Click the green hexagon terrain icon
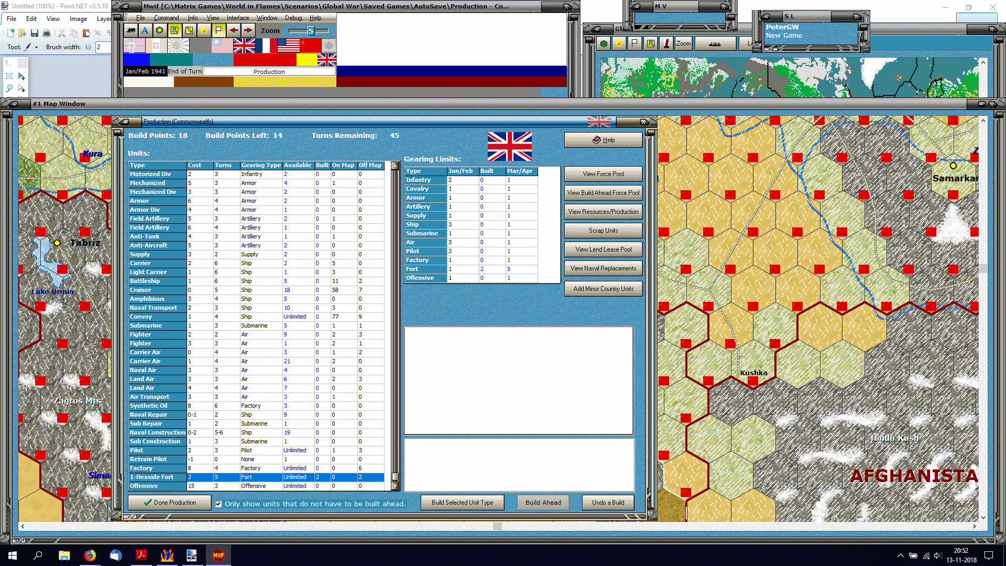The image size is (1006, 566). point(160,30)
